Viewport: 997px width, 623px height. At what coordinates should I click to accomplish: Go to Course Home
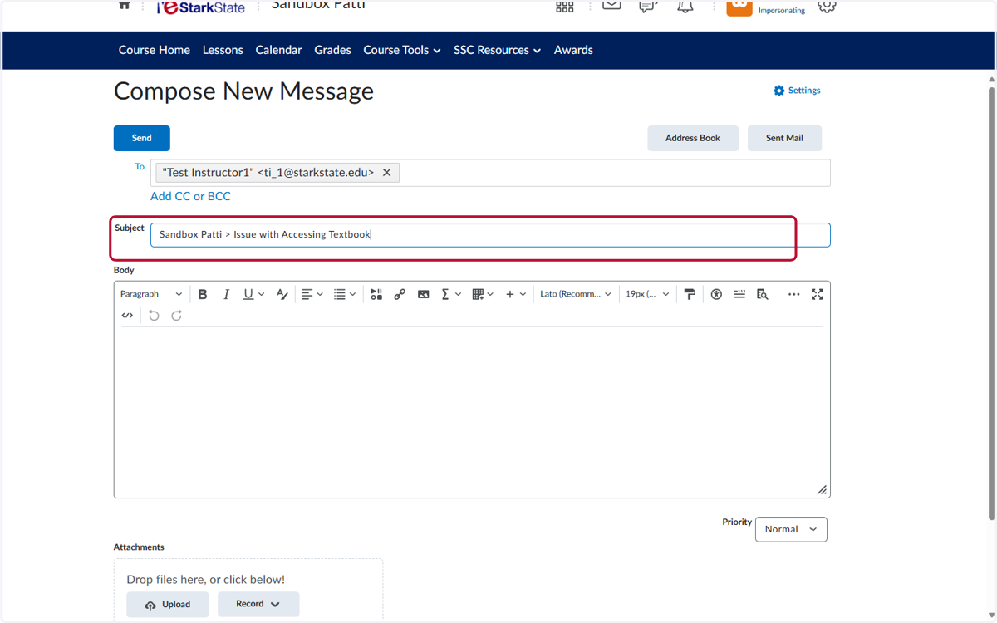(155, 50)
